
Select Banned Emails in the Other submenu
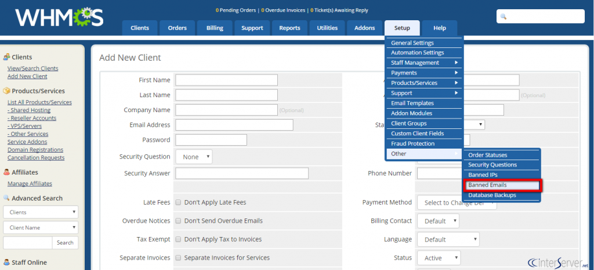tap(502, 185)
